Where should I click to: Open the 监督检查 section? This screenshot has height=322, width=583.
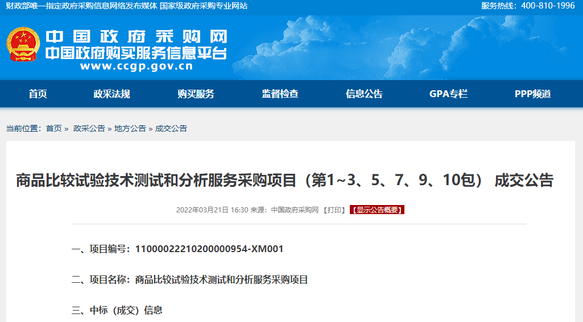tap(280, 94)
